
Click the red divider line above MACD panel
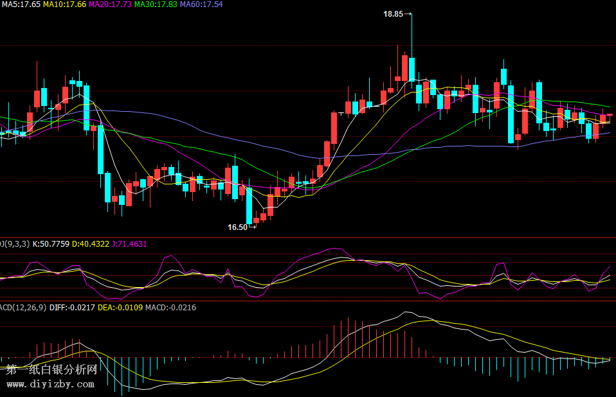308,301
